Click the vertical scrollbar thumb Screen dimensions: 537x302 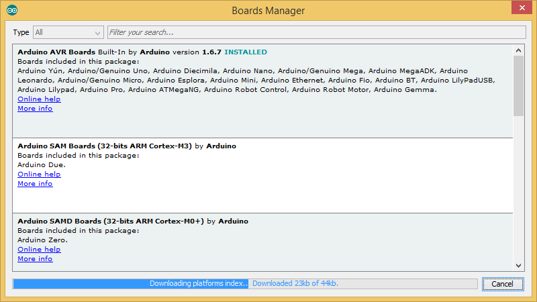point(518,86)
